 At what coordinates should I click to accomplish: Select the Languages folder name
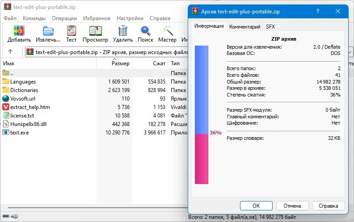(x=23, y=81)
